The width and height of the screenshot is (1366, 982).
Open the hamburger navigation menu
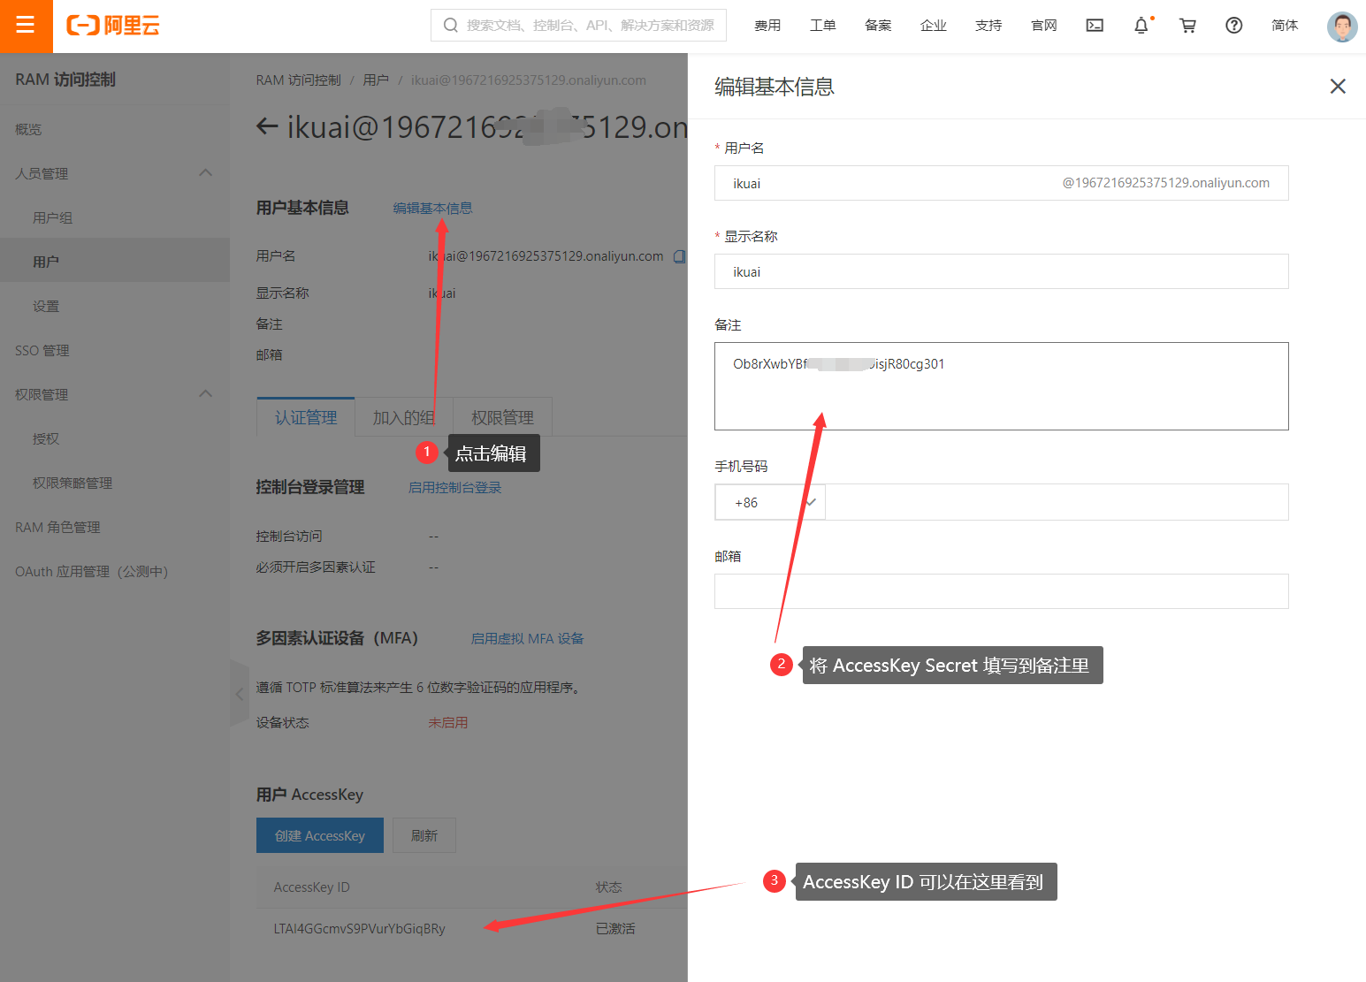[26, 26]
